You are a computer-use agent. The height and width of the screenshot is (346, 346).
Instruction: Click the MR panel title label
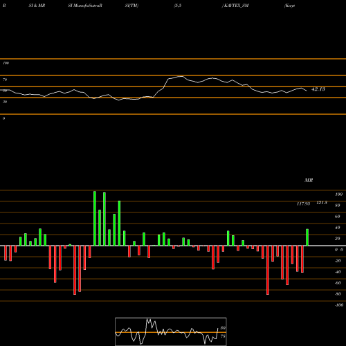pos(309,180)
